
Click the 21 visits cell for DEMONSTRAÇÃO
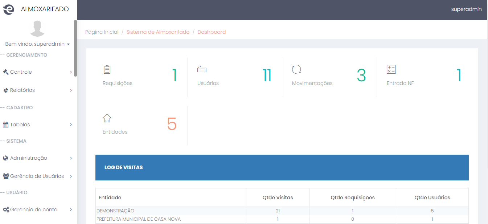pos(278,211)
